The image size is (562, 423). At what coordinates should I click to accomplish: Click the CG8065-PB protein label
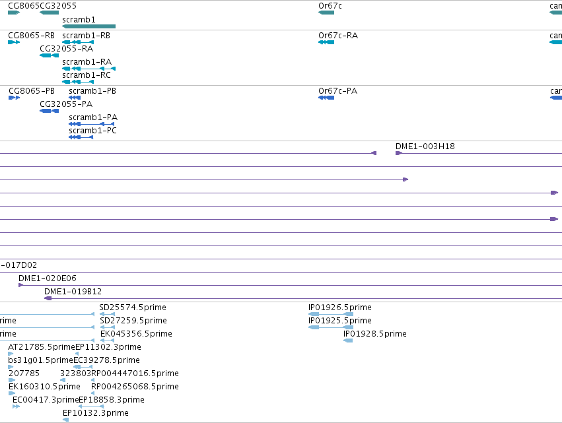pos(32,91)
